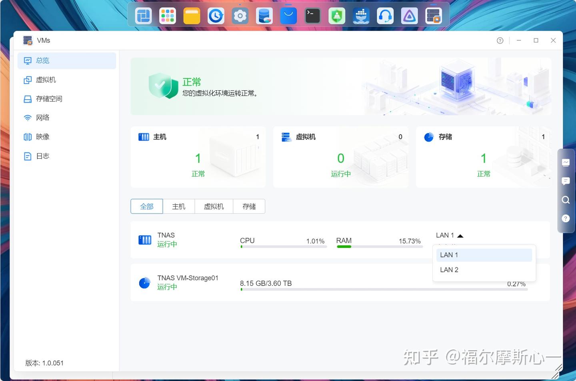Select 网络 in the sidebar

[67, 118]
